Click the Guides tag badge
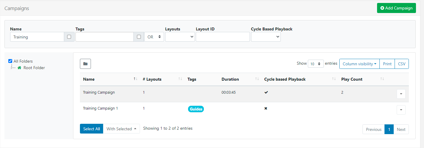The image size is (424, 148). tap(196, 109)
